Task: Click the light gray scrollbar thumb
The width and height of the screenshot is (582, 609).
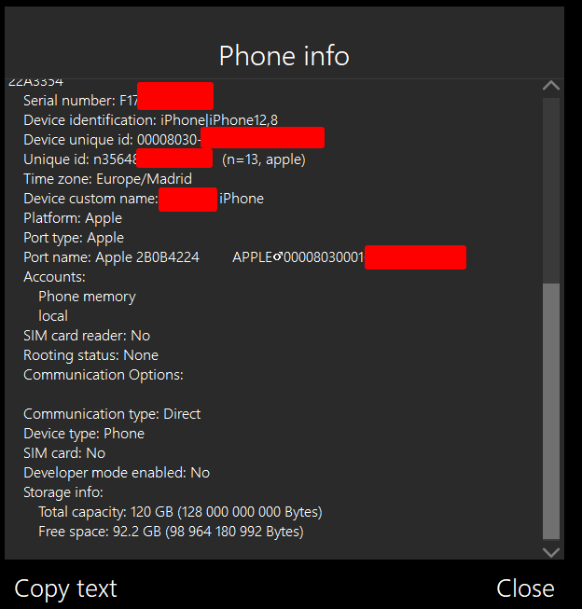Action: click(x=551, y=411)
